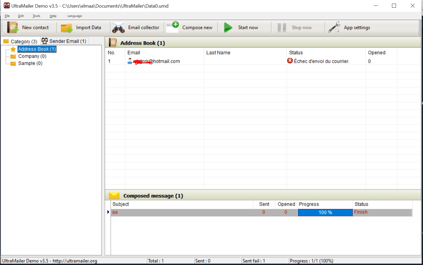
Task: Select Address Book (1) in category tree
Action: point(37,49)
